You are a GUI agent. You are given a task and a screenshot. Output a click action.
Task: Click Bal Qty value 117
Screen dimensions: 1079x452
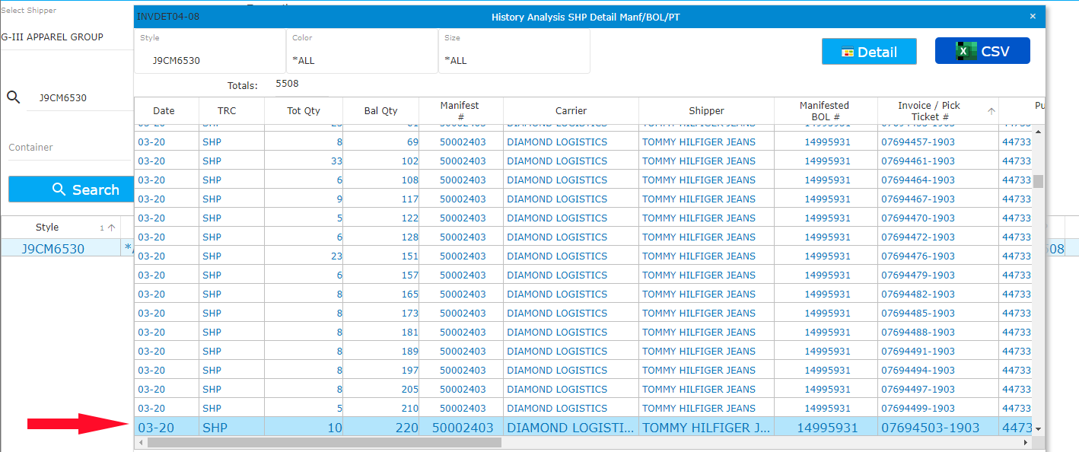pos(409,199)
